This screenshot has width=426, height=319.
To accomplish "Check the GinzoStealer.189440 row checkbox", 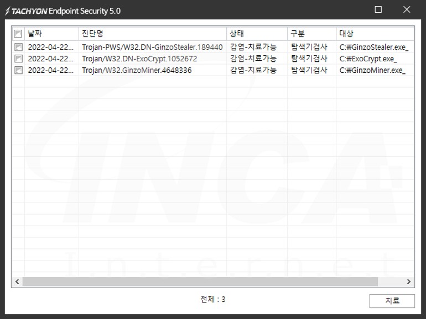I will coord(18,47).
